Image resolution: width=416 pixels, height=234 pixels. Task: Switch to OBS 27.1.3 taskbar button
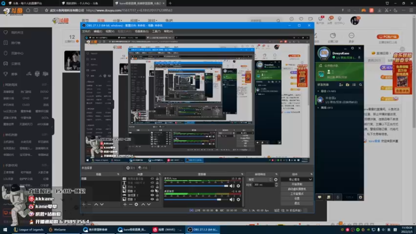click(203, 230)
